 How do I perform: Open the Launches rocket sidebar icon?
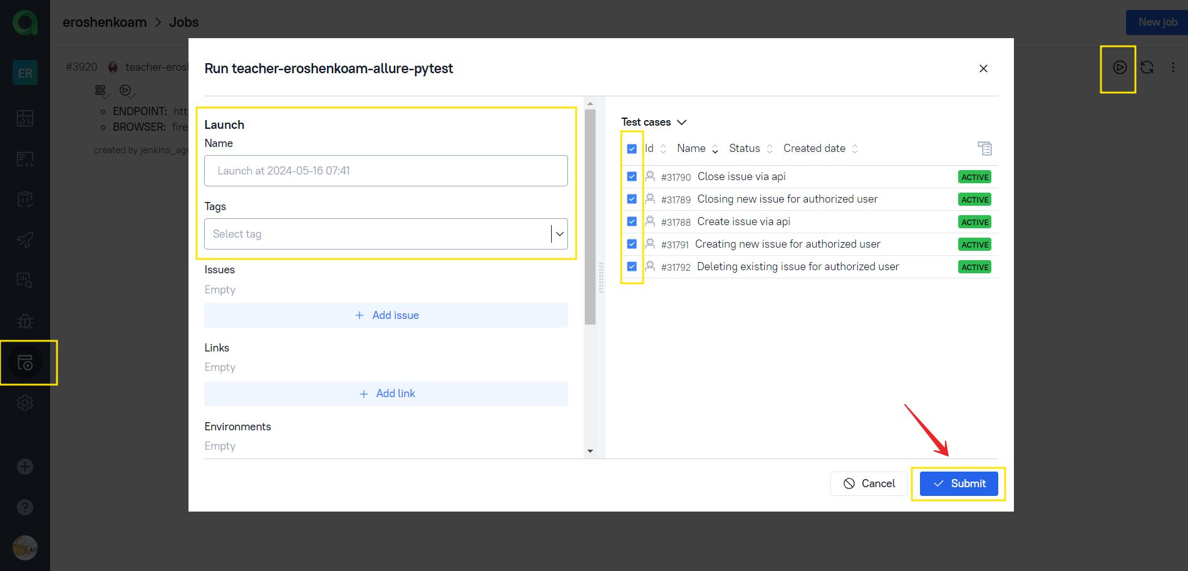(25, 240)
